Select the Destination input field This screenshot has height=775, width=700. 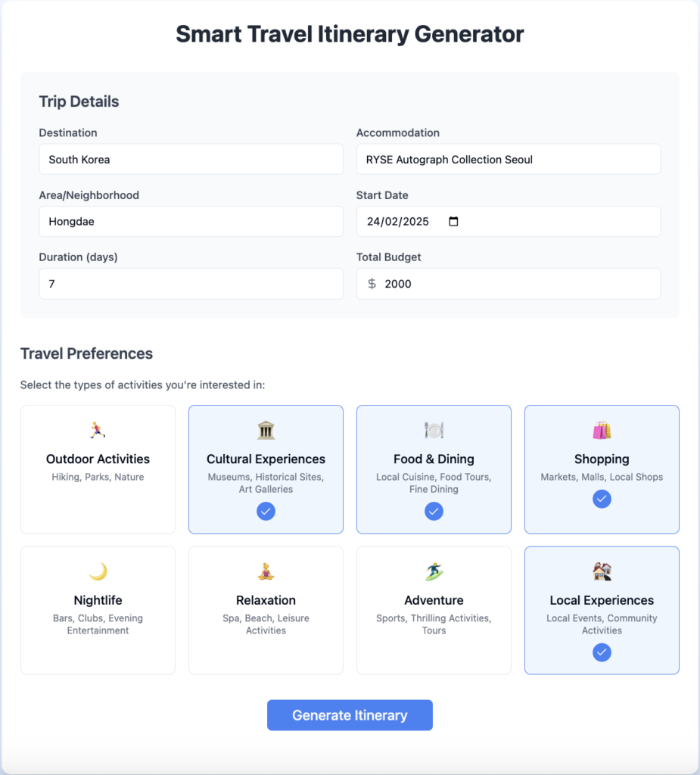tap(191, 159)
